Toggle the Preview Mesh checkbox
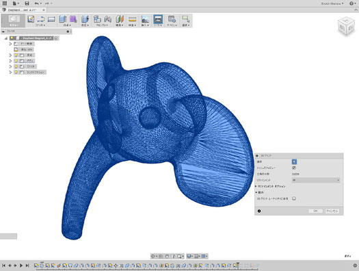Viewport: 359px width, 271px height. (x=294, y=168)
